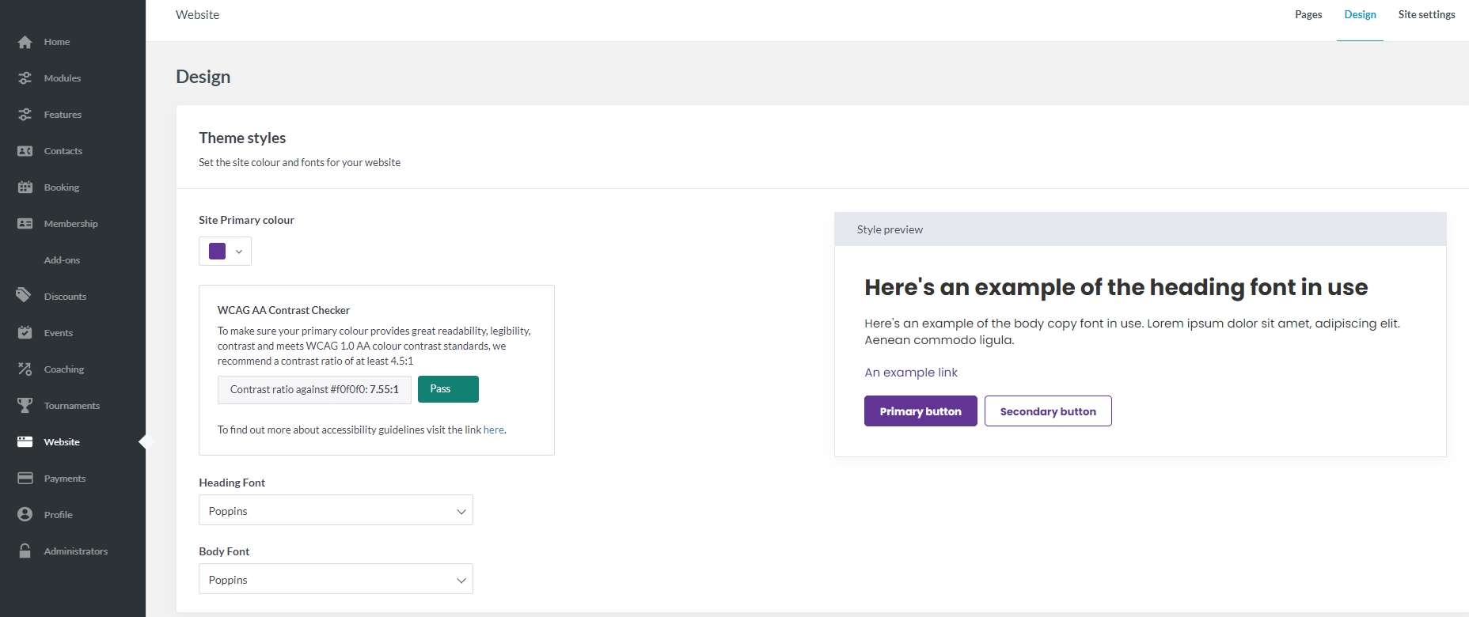Open the Events calendar check icon
Screen dimensions: 1469x617
point(25,333)
